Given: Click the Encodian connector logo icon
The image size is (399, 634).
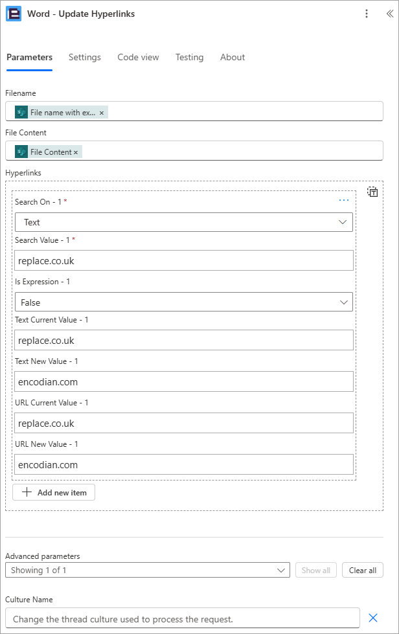Looking at the screenshot, I should (14, 14).
